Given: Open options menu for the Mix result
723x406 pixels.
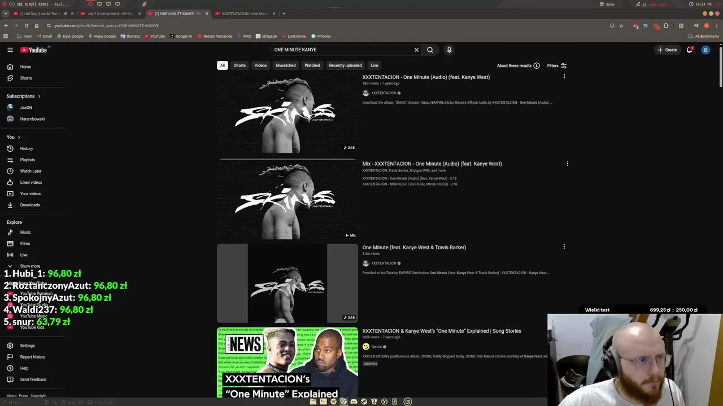Looking at the screenshot, I should click(x=568, y=164).
